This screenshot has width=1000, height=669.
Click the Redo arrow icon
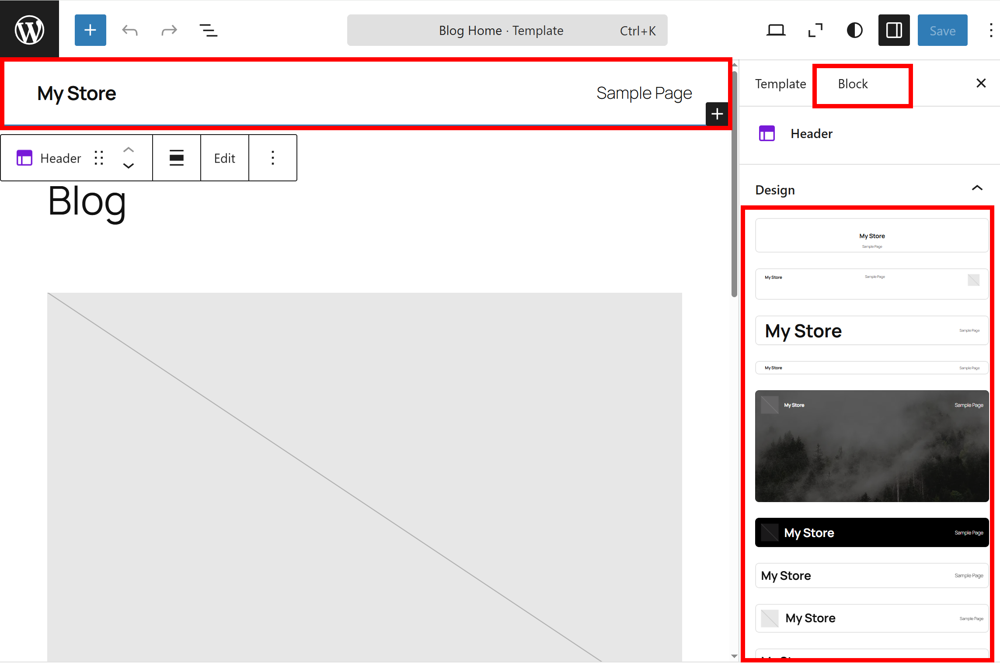[169, 30]
